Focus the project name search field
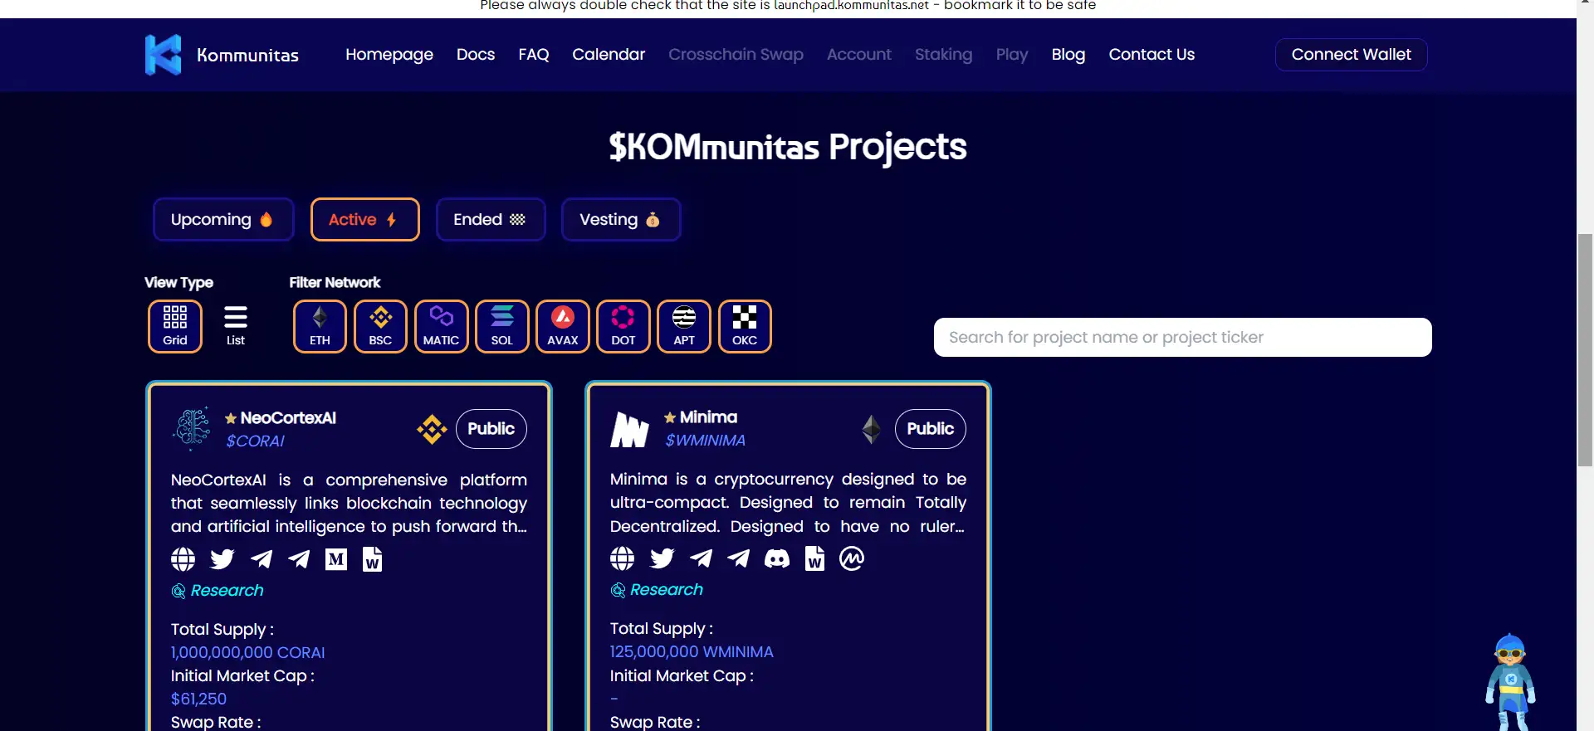The width and height of the screenshot is (1594, 731). tap(1182, 338)
